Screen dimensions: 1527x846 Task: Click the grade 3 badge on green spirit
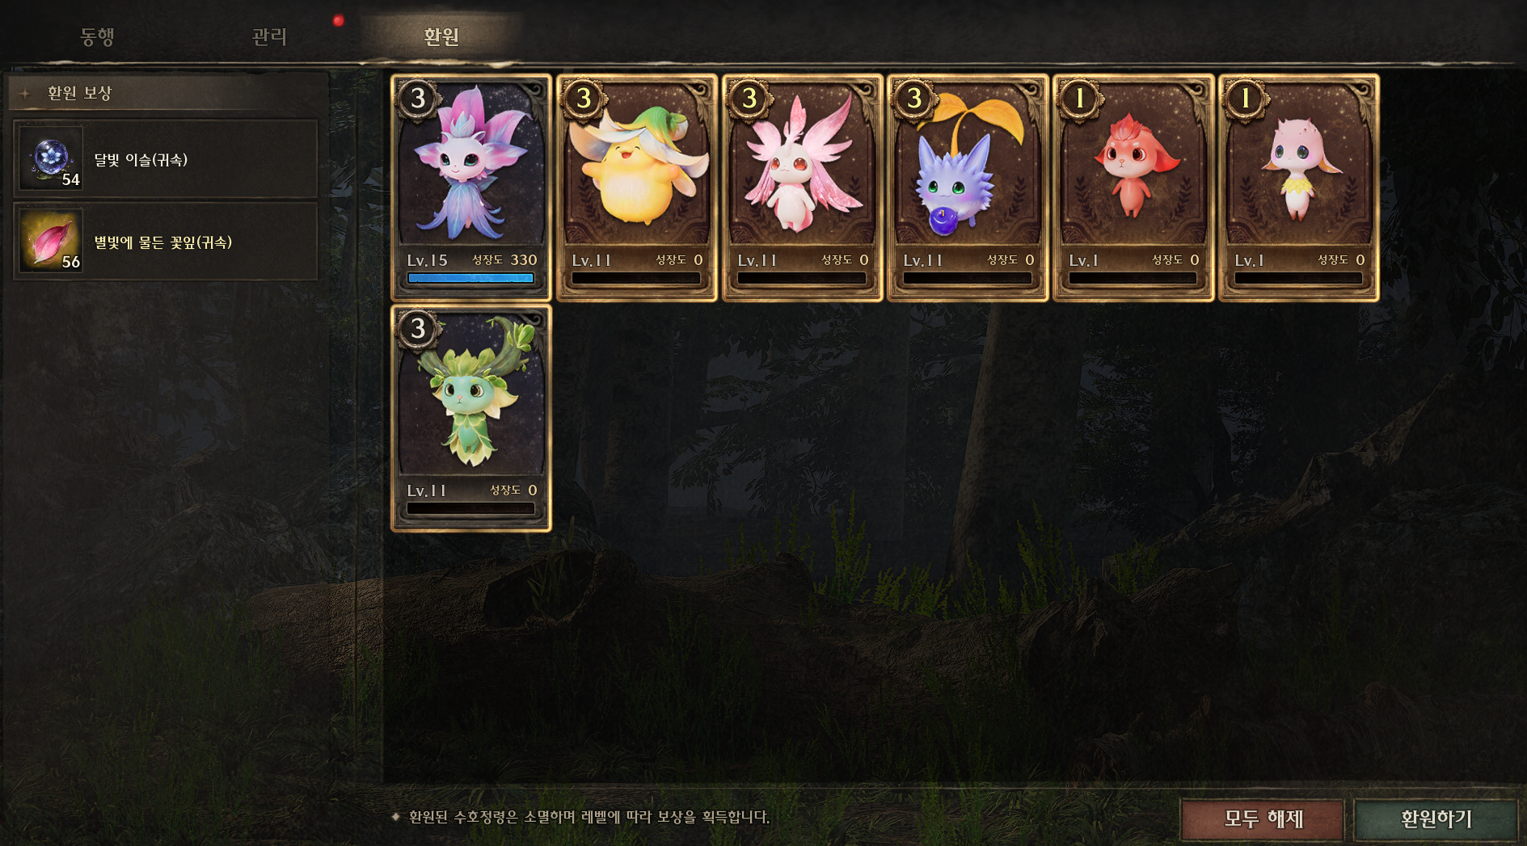[x=418, y=329]
